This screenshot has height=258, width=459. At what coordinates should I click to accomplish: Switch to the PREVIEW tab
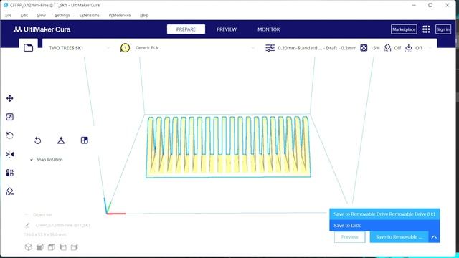[227, 29]
